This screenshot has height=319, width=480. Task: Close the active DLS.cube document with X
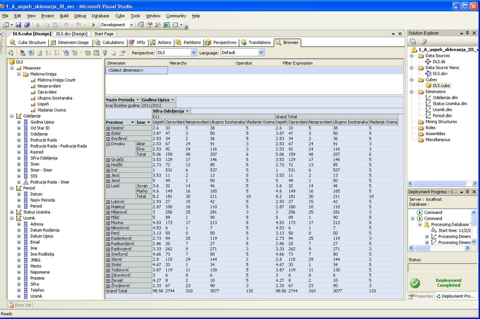pyautogui.click(x=400, y=34)
